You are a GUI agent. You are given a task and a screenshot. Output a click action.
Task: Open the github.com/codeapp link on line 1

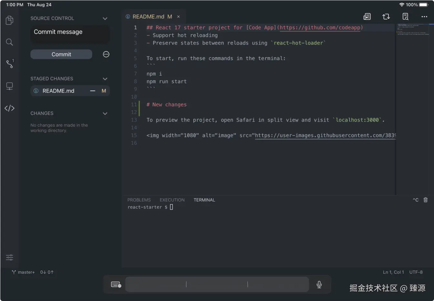tap(320, 28)
